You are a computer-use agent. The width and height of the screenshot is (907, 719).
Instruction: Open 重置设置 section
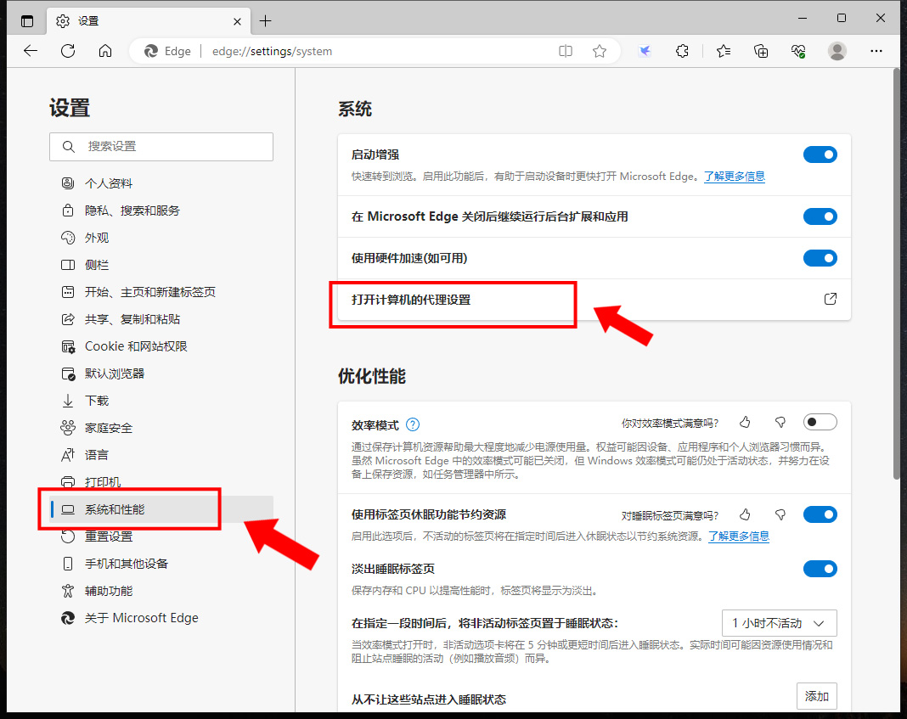pyautogui.click(x=161, y=536)
